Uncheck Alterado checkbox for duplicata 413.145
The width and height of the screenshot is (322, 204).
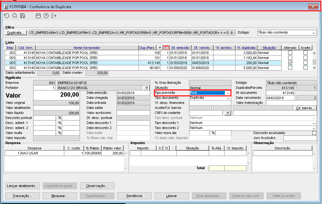[x=290, y=63]
